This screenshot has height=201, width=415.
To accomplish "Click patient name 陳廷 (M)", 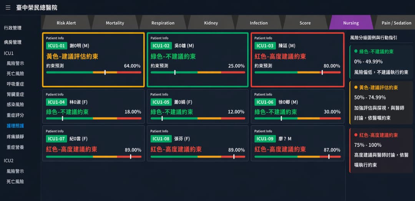I will click(287, 46).
